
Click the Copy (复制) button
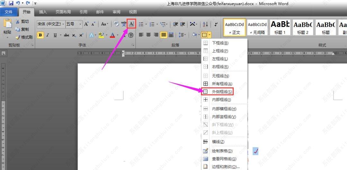tap(22, 29)
